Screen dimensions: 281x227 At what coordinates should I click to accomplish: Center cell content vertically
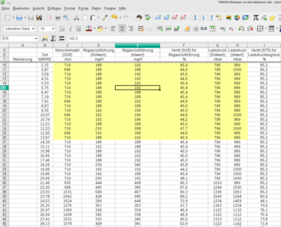click(168, 29)
